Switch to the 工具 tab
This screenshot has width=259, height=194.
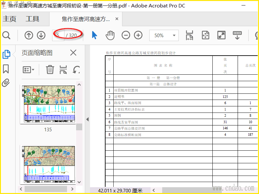point(32,19)
